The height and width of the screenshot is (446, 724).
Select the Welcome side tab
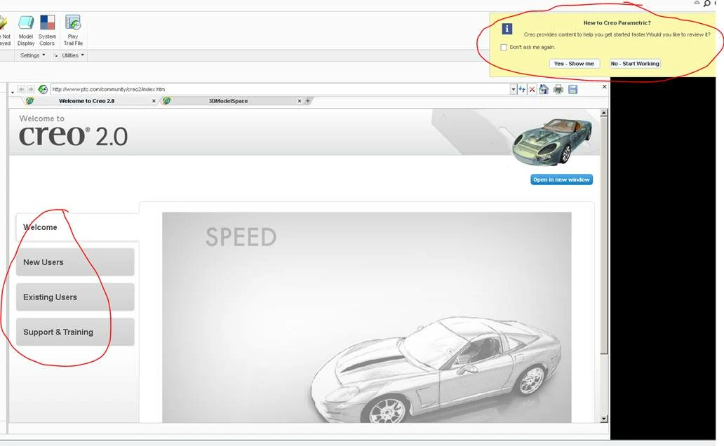(x=76, y=227)
